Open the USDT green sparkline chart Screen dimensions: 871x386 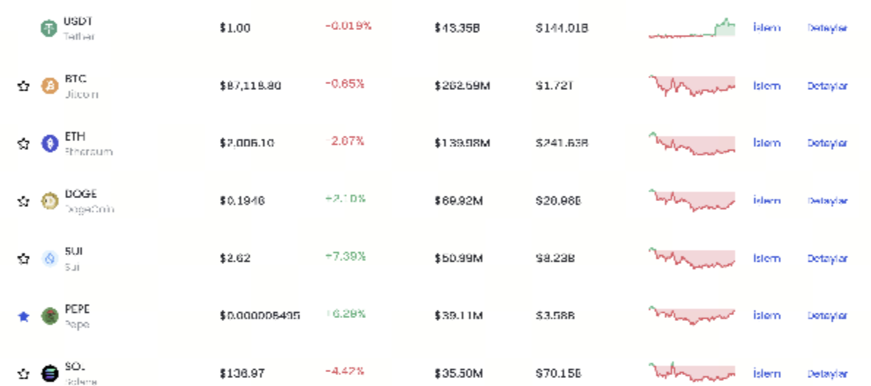[691, 28]
